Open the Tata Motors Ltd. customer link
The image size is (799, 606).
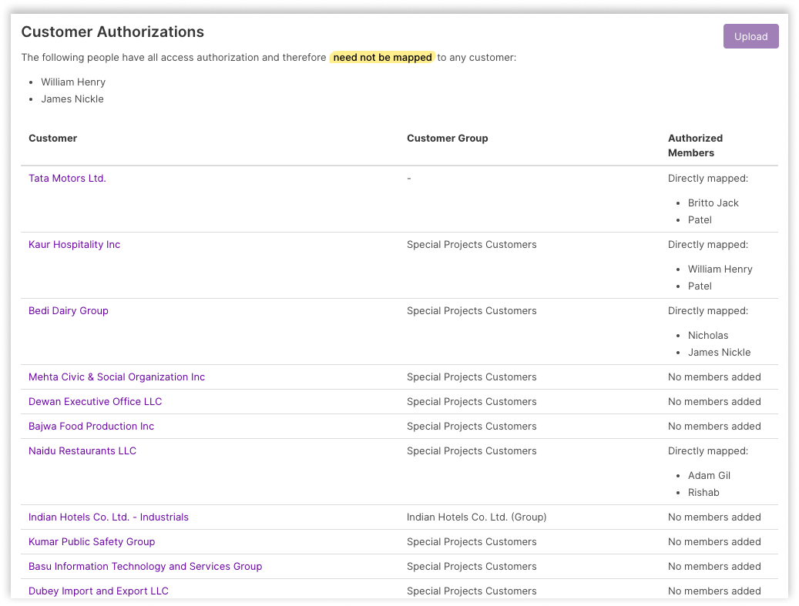[x=67, y=178]
